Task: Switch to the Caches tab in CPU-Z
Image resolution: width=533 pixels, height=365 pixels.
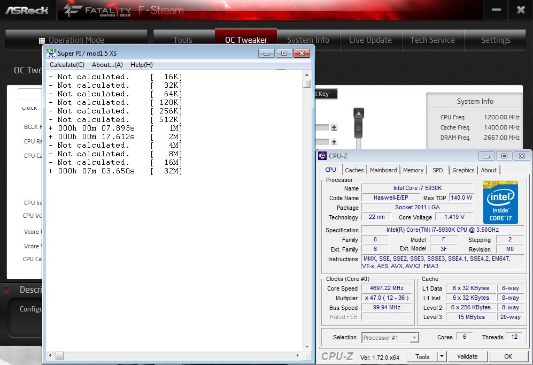Action: point(354,170)
